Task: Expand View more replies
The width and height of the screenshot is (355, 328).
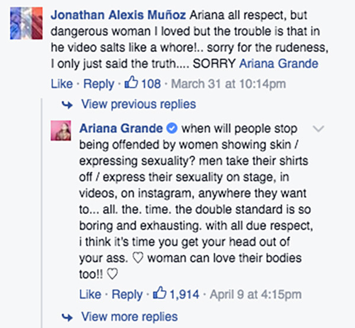Action: [x=130, y=316]
